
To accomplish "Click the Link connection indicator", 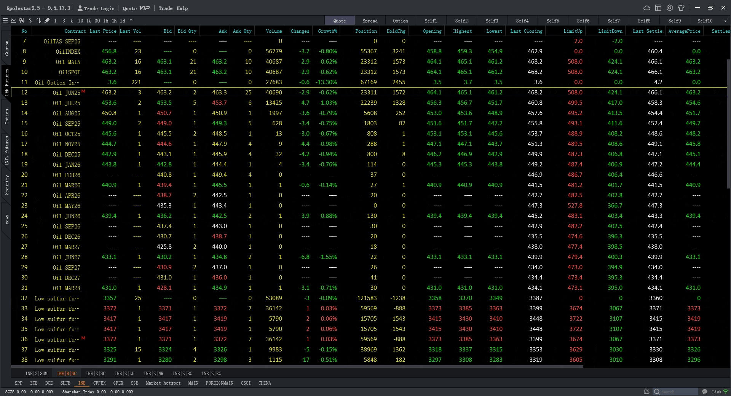I will coord(716,391).
